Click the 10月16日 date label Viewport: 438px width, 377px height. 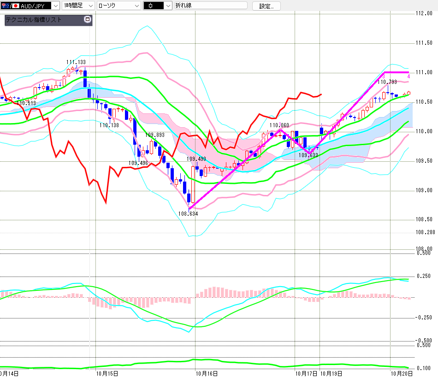point(207,374)
